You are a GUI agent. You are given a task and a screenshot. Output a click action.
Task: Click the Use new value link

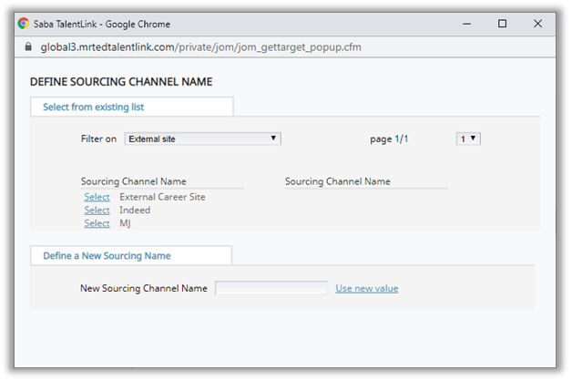[x=367, y=288]
